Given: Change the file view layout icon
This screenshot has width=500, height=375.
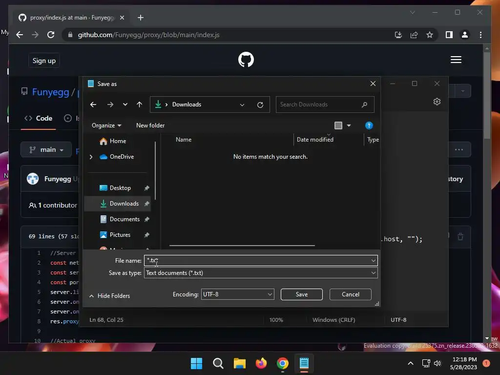Looking at the screenshot, I should 338,125.
